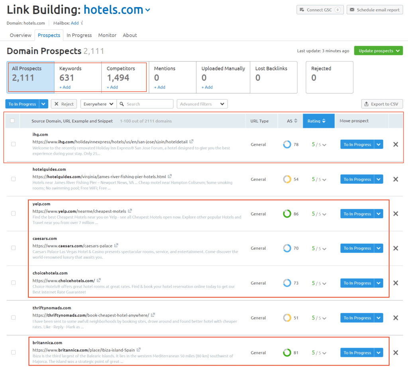408x370 pixels.
Task: Expand the Advanced filters dropdown
Action: click(x=202, y=104)
